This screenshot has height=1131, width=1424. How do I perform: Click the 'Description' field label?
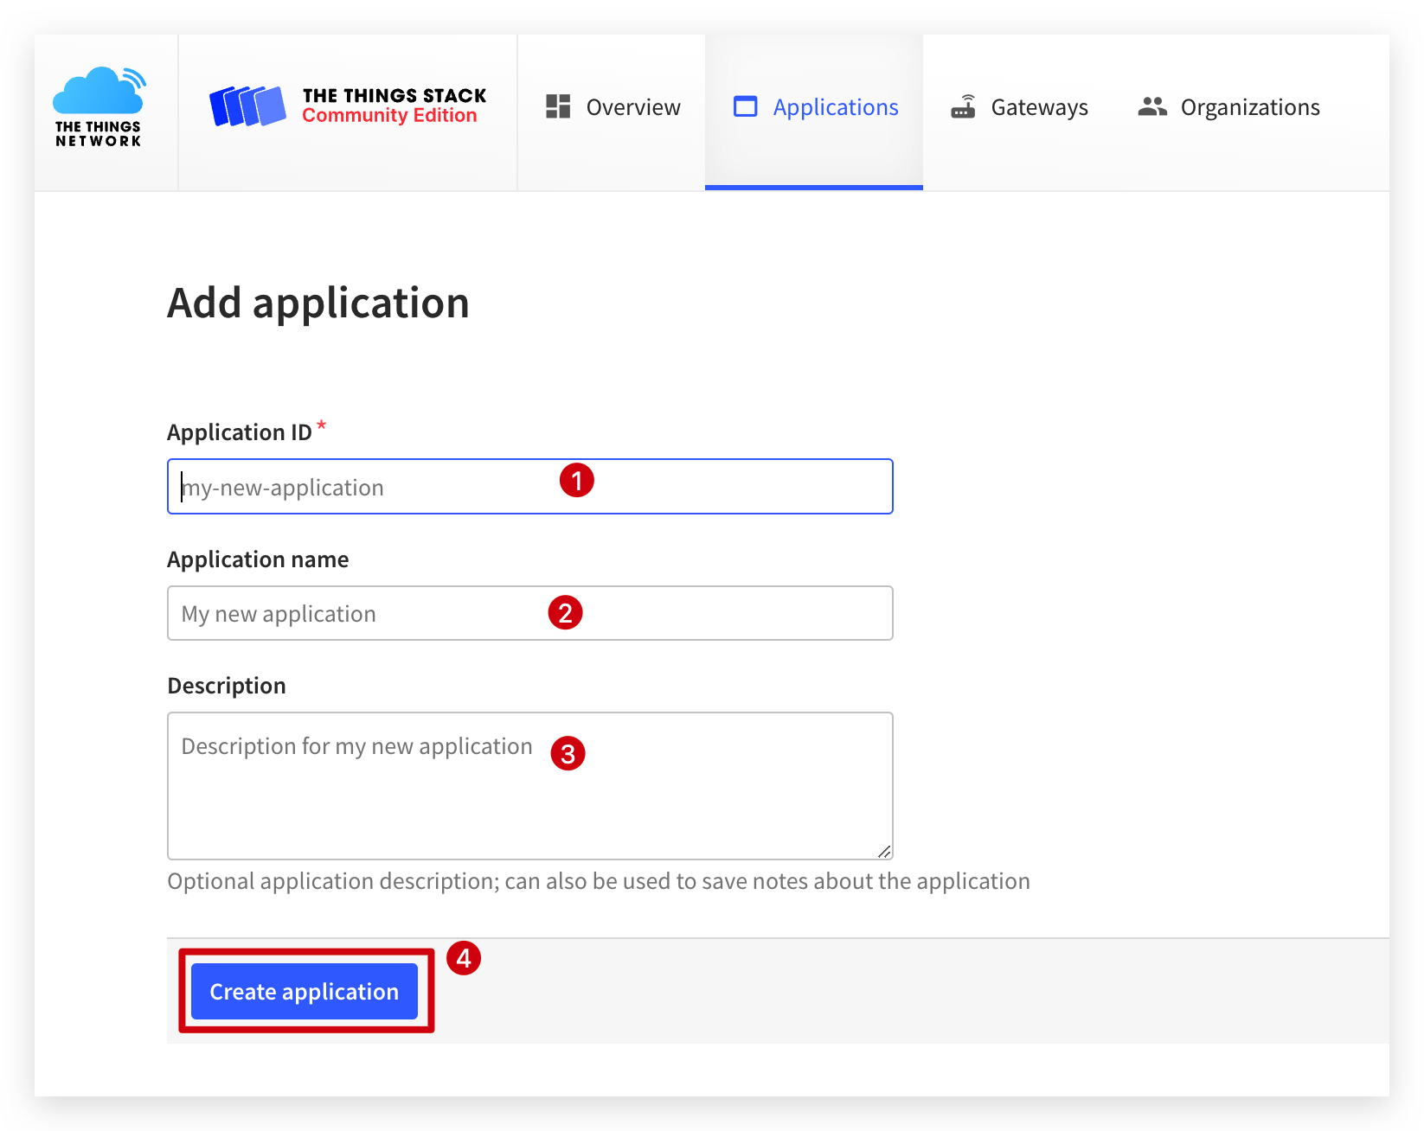[227, 686]
